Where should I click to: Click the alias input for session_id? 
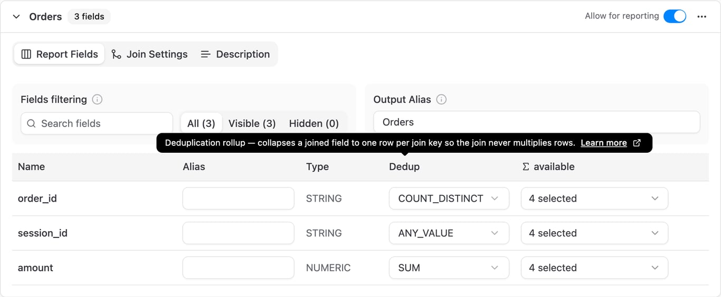(238, 233)
